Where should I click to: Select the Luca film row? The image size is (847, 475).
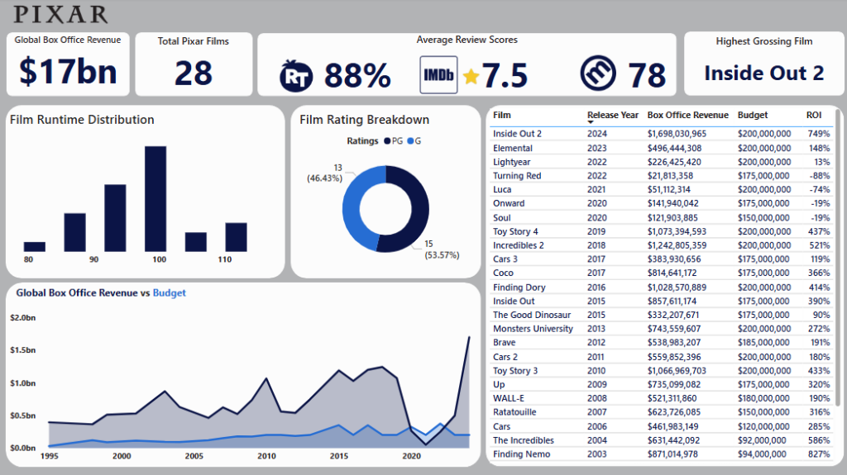point(661,189)
